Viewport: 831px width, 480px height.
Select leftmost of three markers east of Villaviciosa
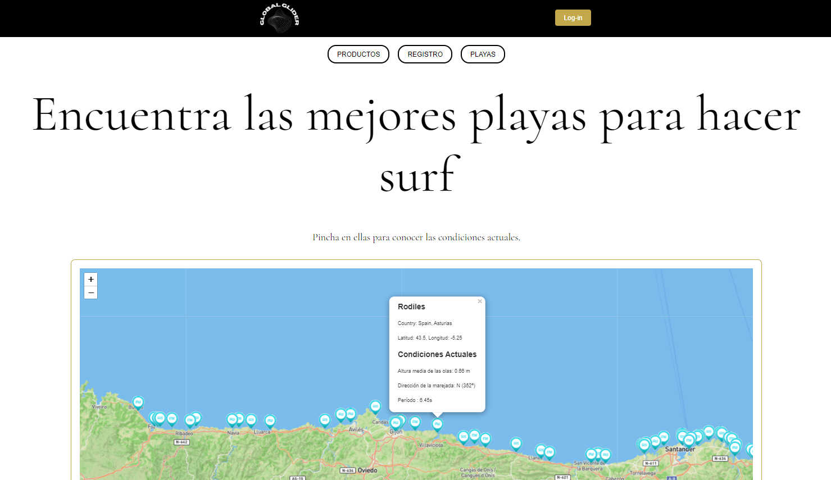coord(464,437)
